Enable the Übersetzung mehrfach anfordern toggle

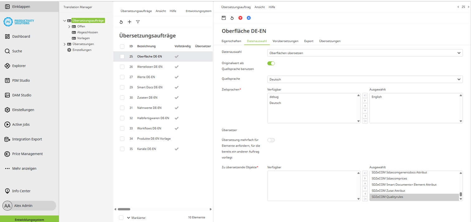coord(271,140)
